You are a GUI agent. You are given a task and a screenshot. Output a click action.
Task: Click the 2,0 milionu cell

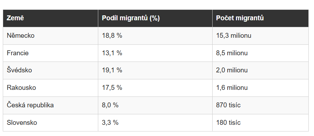click(261, 70)
